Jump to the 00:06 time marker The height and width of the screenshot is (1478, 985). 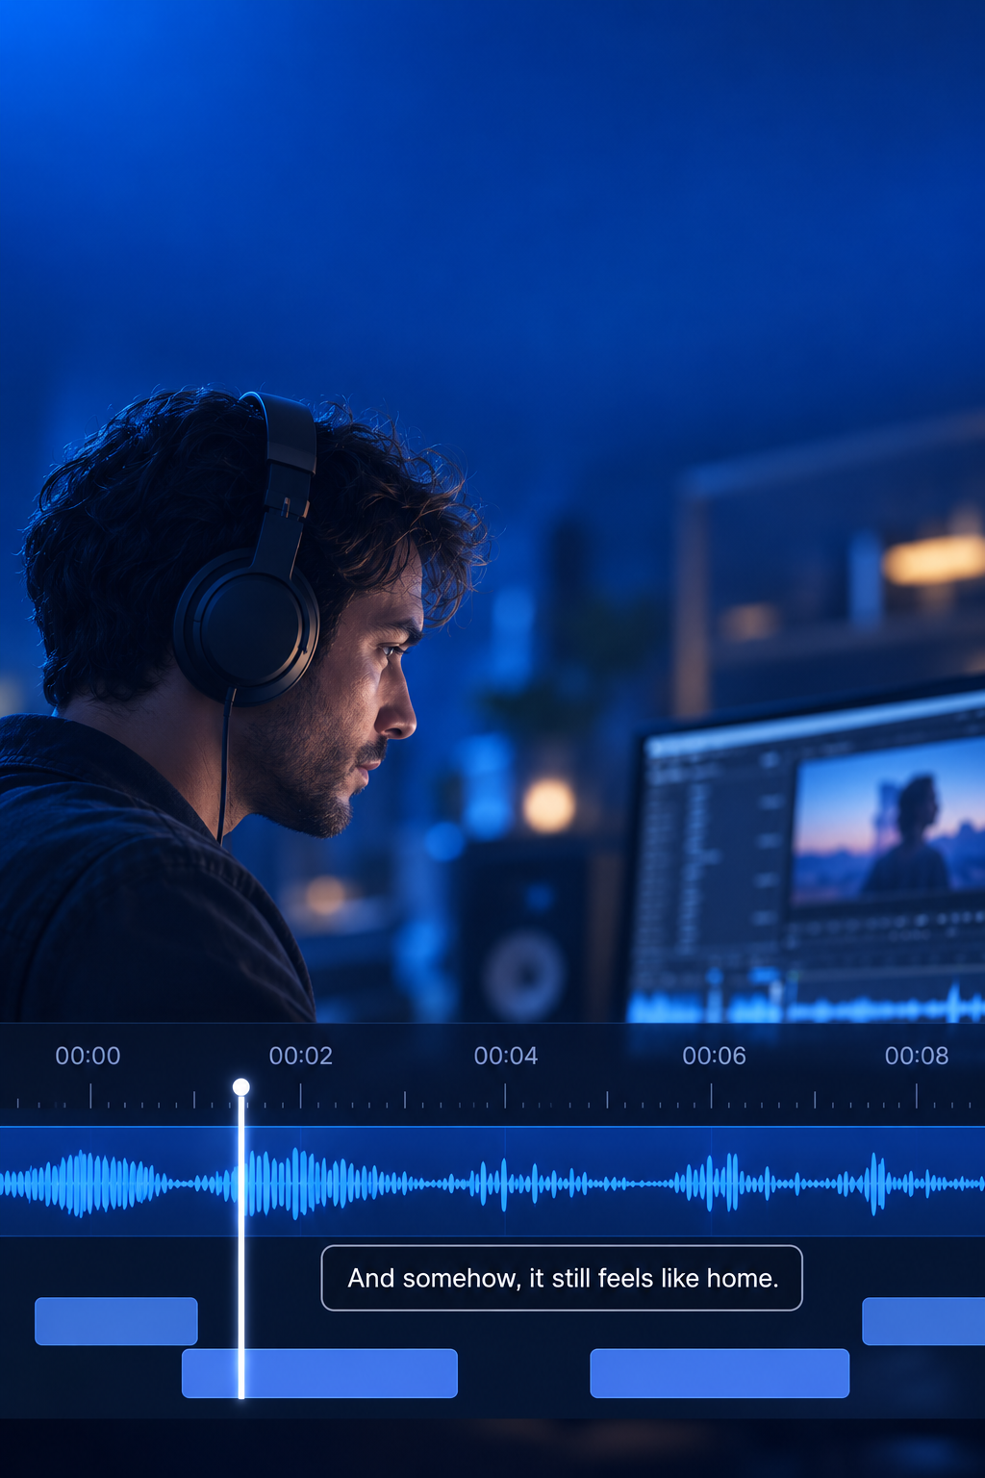pyautogui.click(x=714, y=1056)
